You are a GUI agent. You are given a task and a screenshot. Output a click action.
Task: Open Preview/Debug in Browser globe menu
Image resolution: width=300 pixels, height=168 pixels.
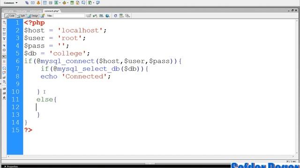point(107,16)
